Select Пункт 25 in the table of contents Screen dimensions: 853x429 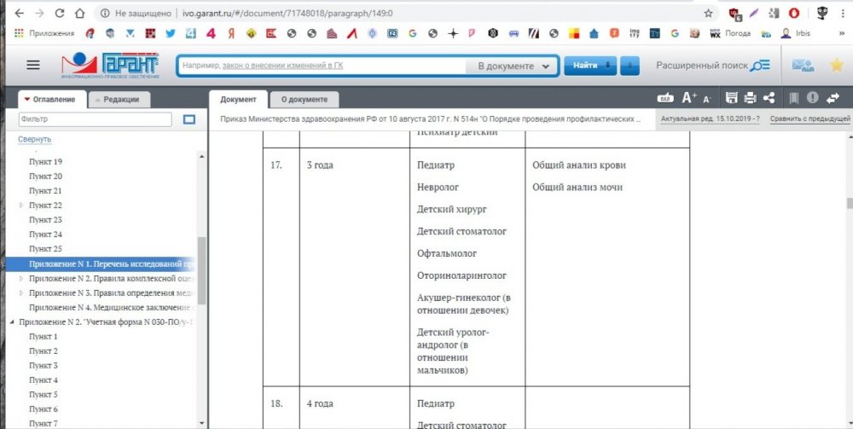(45, 249)
